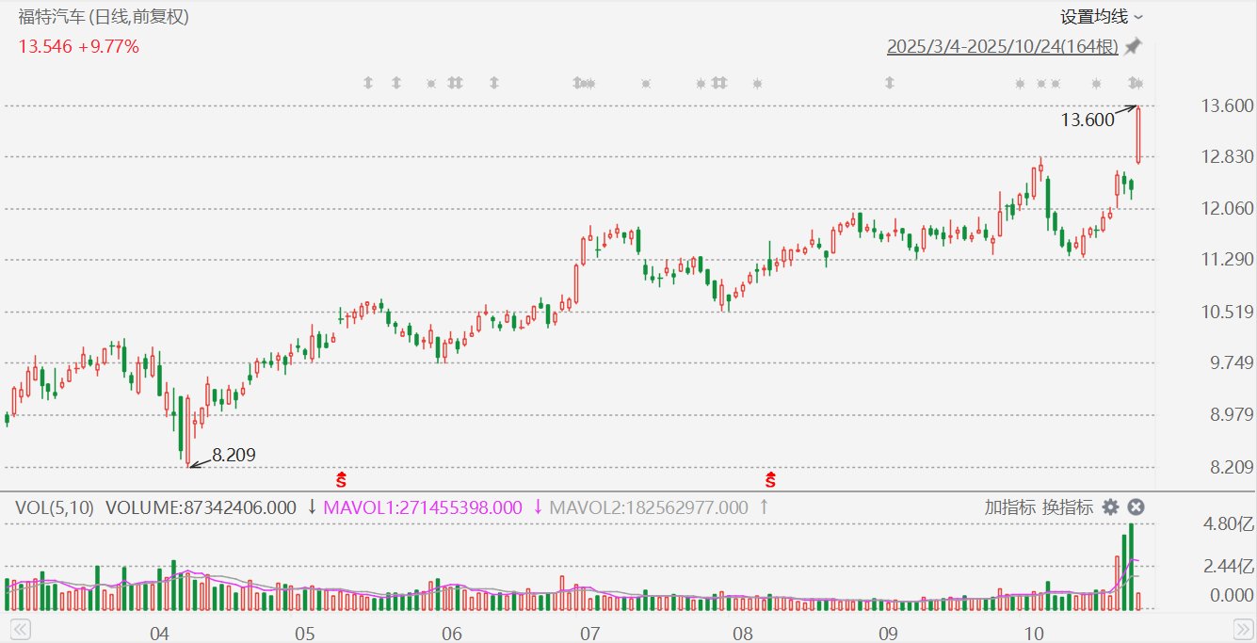Click 换指标 to switch the indicator

pyautogui.click(x=1067, y=507)
